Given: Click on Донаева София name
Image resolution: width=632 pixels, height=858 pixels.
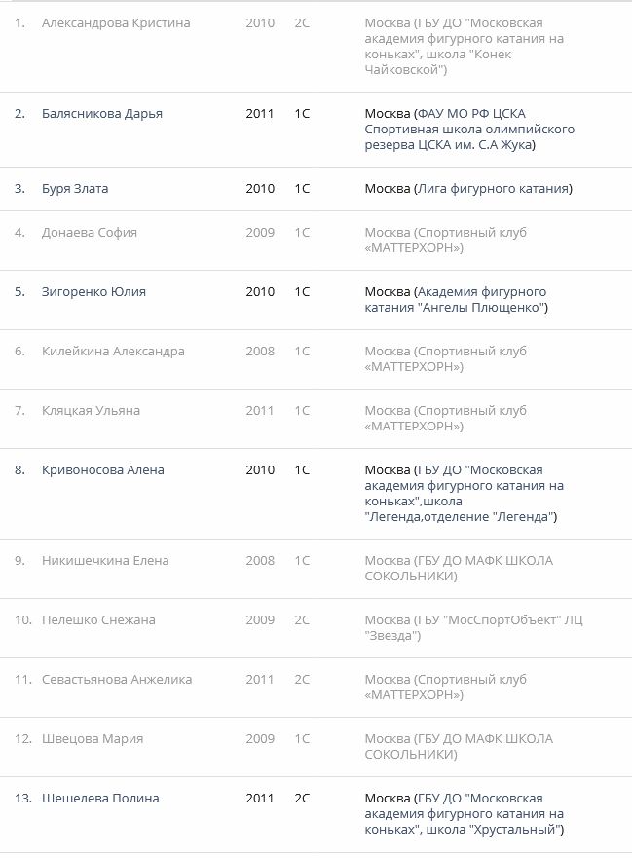Looking at the screenshot, I should pyautogui.click(x=90, y=233).
